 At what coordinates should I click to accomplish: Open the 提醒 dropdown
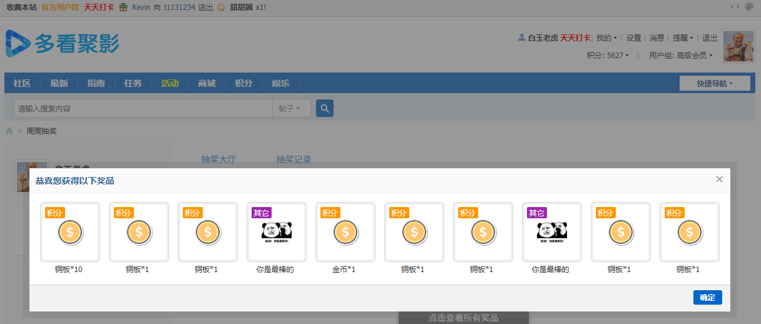(x=683, y=38)
